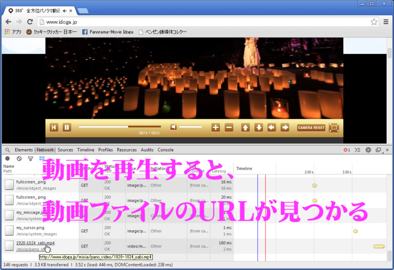Viewport: 394px width, 270px height.
Task: Close the DevTools panel
Action: point(387,150)
